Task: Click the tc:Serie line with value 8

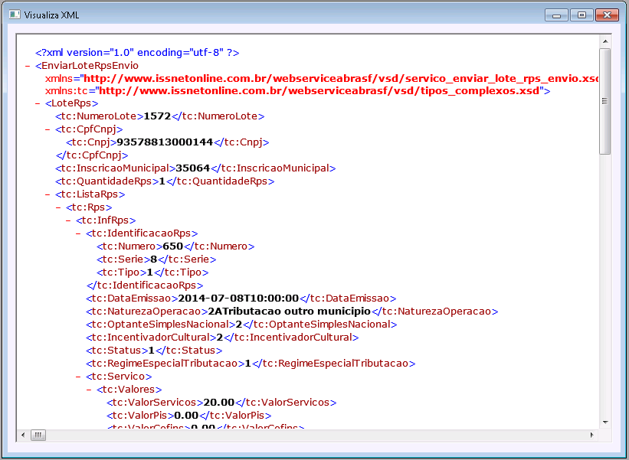Action: pyautogui.click(x=156, y=259)
